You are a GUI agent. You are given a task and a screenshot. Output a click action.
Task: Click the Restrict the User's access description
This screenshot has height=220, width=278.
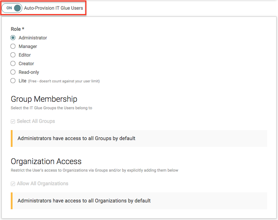click(94, 170)
